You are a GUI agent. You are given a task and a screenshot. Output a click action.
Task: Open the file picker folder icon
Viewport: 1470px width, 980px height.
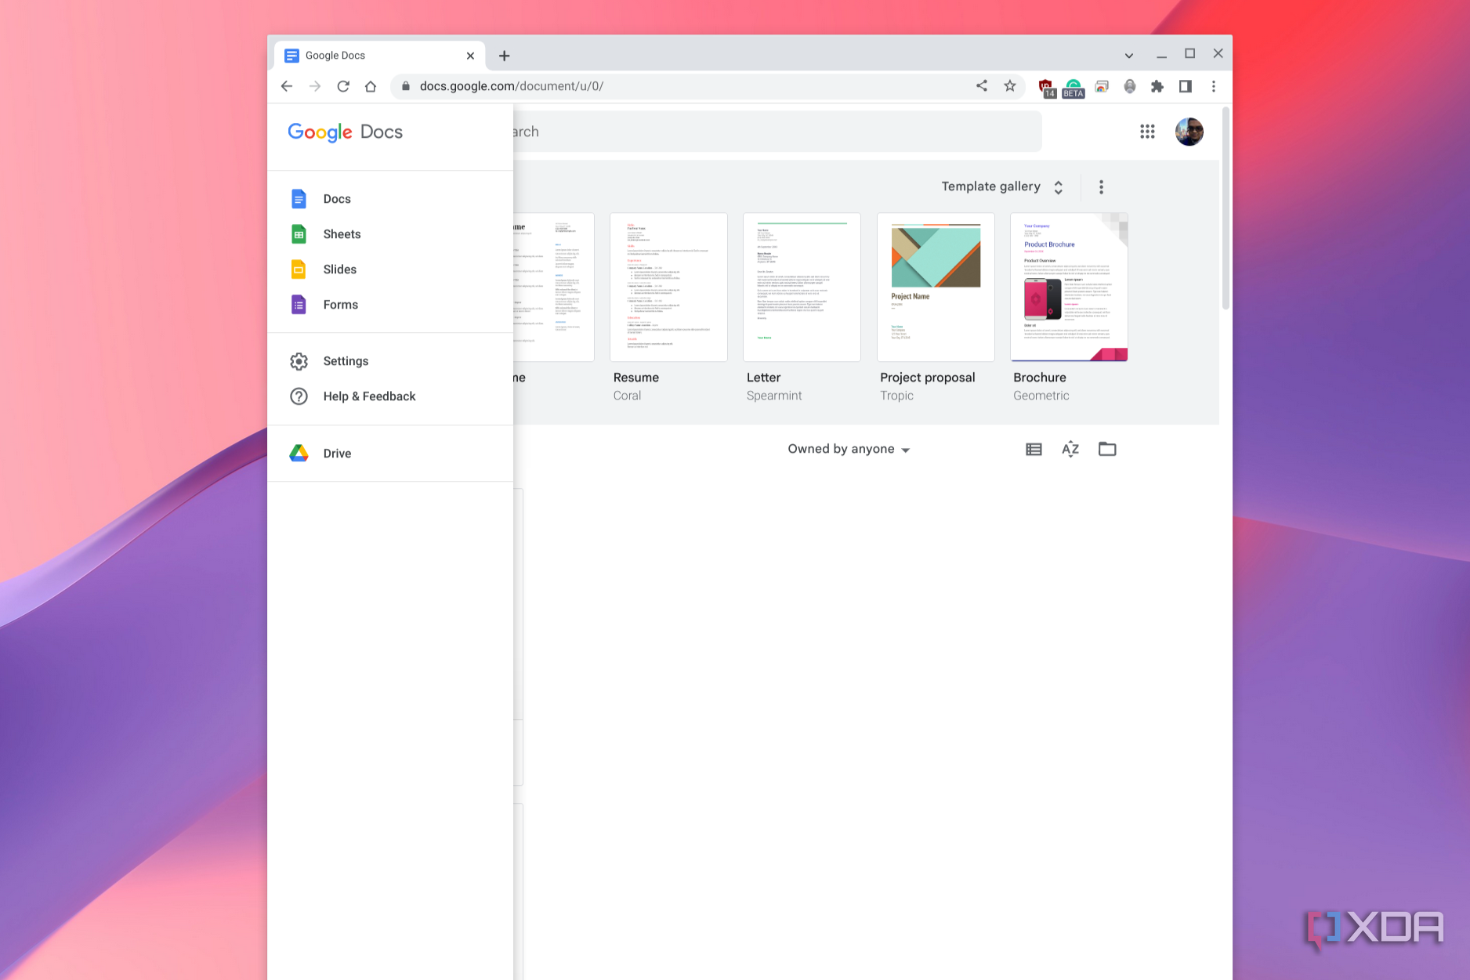click(x=1106, y=448)
